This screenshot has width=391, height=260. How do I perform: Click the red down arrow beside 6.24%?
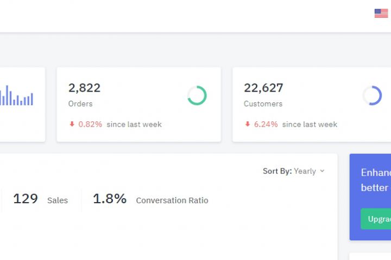[248, 124]
